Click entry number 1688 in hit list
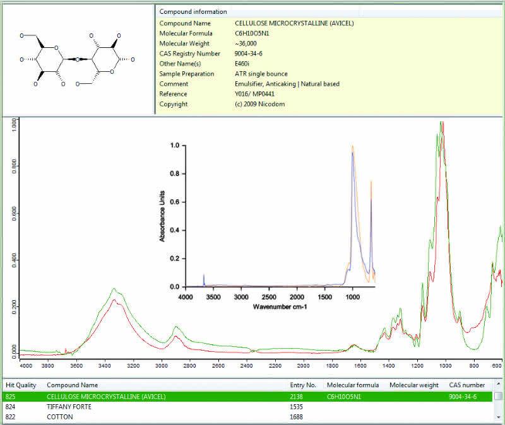The image size is (505, 425). click(296, 417)
